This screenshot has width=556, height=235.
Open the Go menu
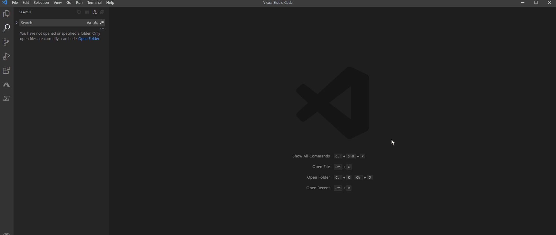69,3
